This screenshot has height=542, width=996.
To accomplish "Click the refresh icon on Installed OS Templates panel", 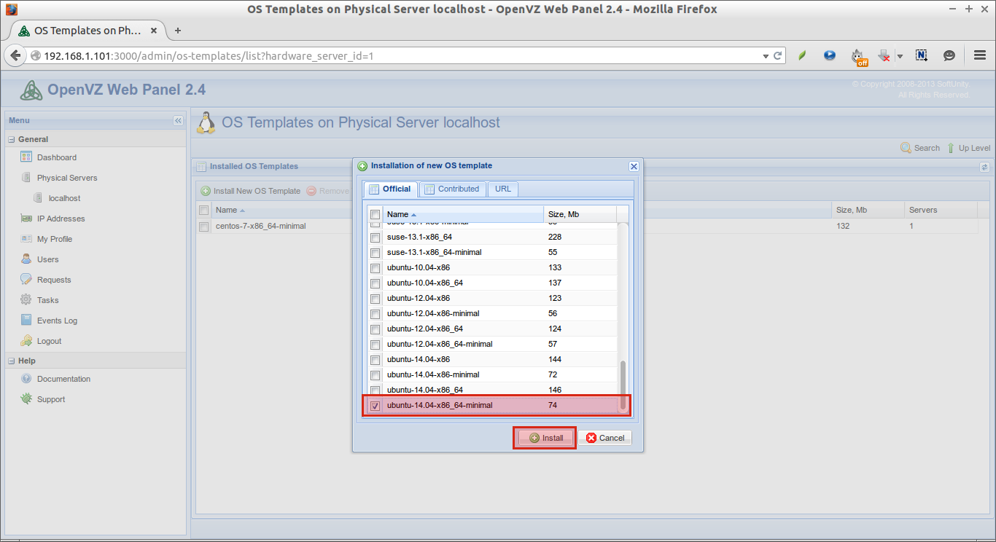I will 984,167.
